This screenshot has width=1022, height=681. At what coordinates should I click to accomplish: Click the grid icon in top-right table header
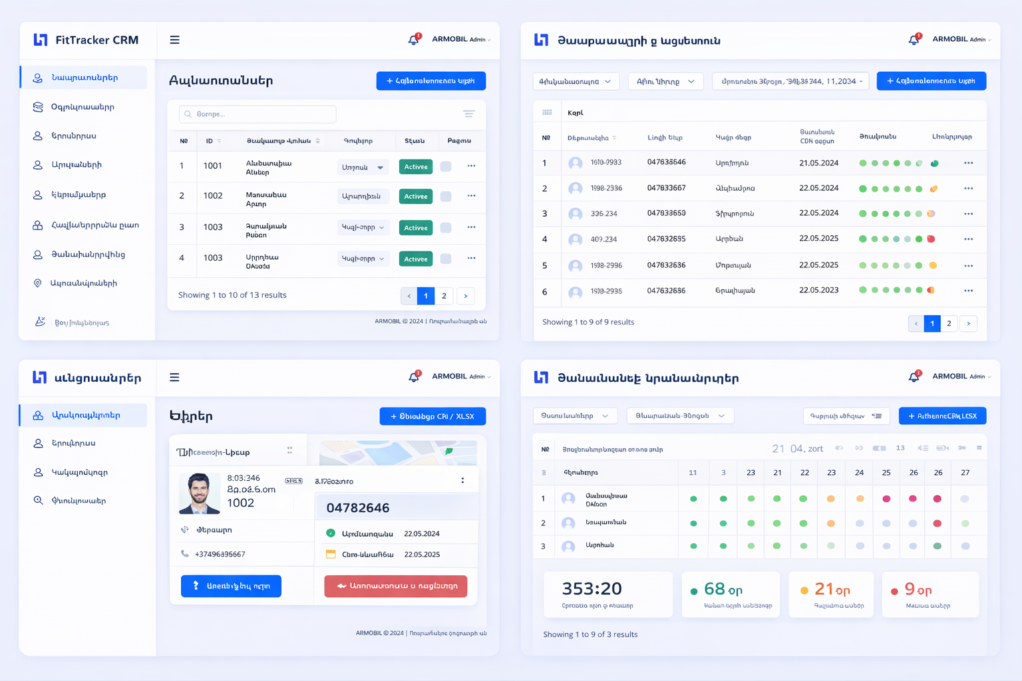[x=547, y=112]
